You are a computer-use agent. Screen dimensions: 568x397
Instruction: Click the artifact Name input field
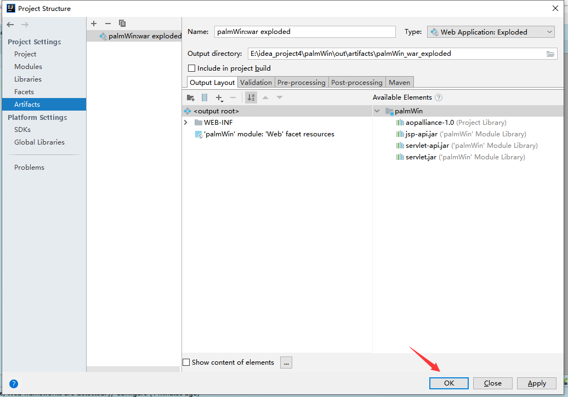(305, 32)
